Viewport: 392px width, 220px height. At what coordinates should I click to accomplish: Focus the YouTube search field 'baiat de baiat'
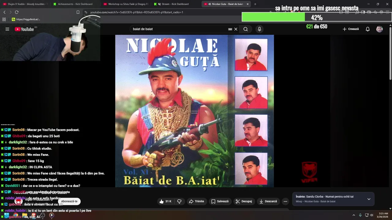179,29
